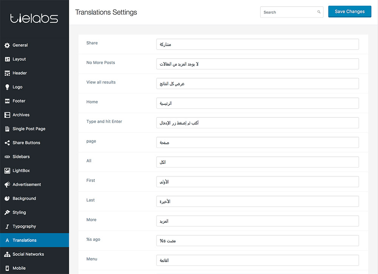The image size is (378, 274).
Task: Open Single Post Page settings
Action: tap(34, 129)
